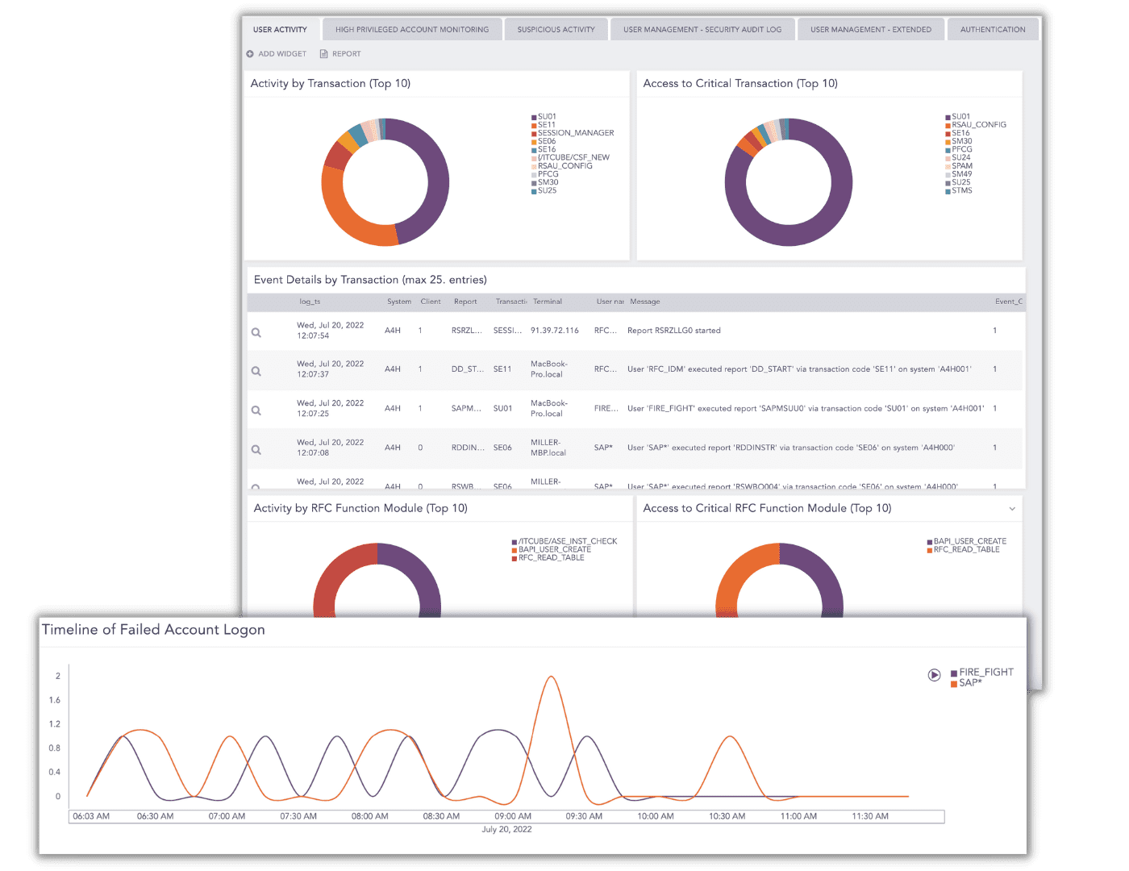Click the 'MILLER-MBP.local' terminal cell
Image resolution: width=1129 pixels, height=871 pixels.
pyautogui.click(x=548, y=448)
